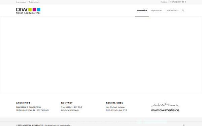Click 'Dipl.-Wirtsch.-Ing. (FH)' text

(116, 110)
